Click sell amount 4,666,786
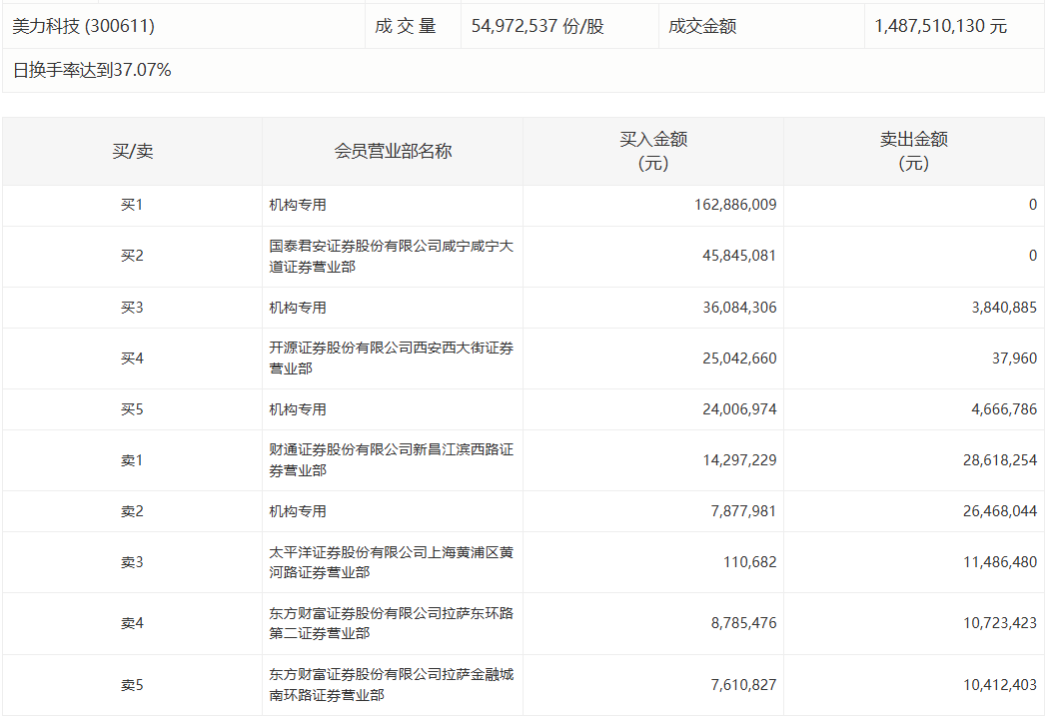This screenshot has width=1049, height=720. [x=1004, y=409]
